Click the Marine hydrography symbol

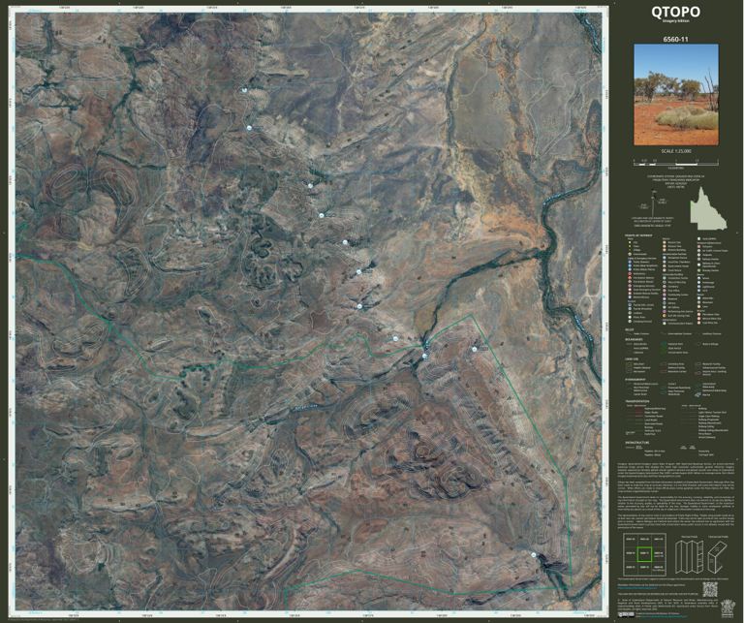coord(697,394)
